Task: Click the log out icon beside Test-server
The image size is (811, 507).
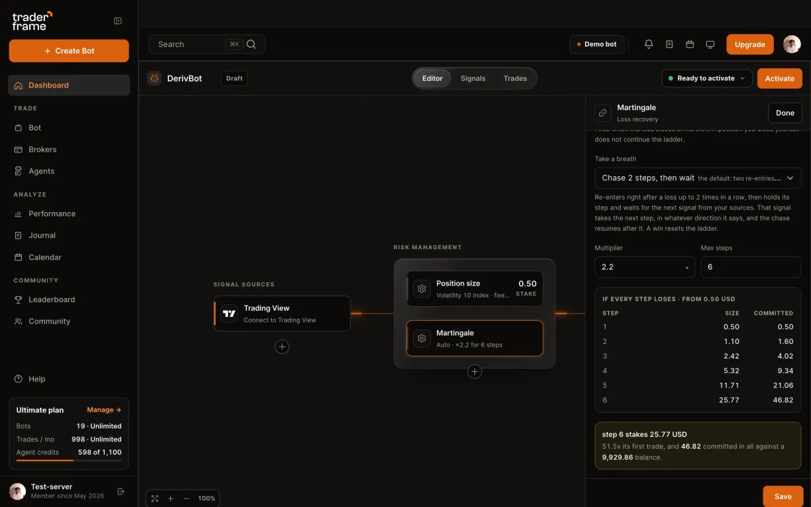Action: [x=121, y=491]
